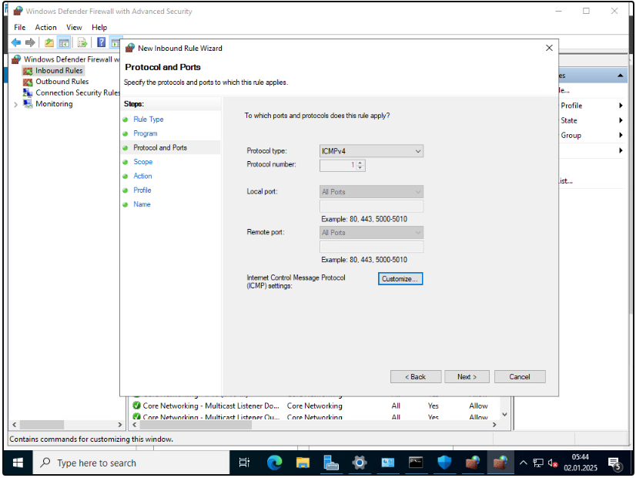Open the Command Prompt taskbar icon

[x=416, y=463]
